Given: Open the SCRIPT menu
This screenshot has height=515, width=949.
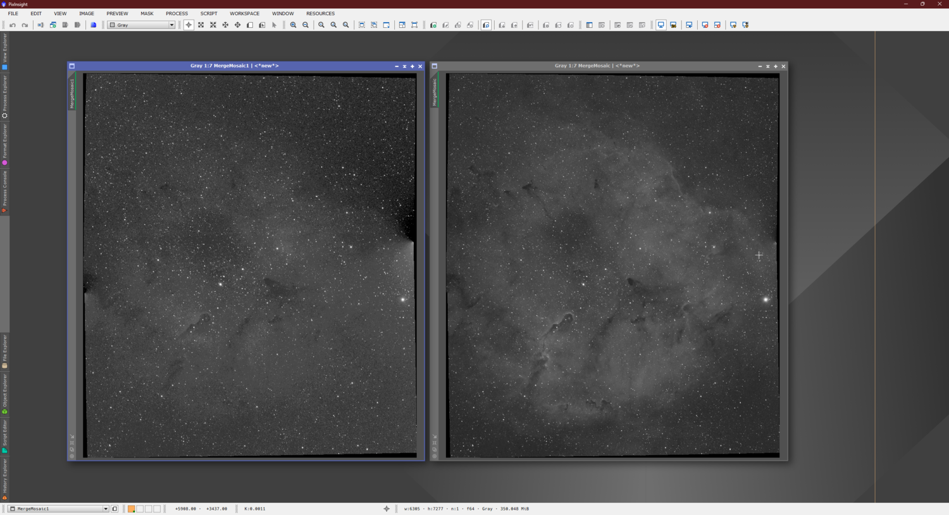Looking at the screenshot, I should point(208,13).
